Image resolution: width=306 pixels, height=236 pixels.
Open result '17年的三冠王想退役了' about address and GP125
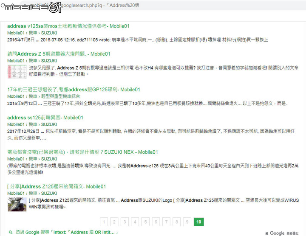click(x=74, y=90)
